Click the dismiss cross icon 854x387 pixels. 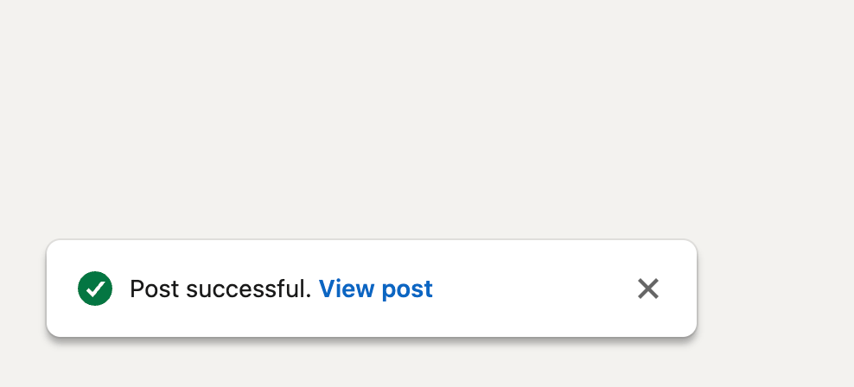coord(647,289)
